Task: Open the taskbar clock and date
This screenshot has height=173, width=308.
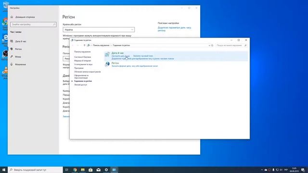Action: [x=294, y=170]
